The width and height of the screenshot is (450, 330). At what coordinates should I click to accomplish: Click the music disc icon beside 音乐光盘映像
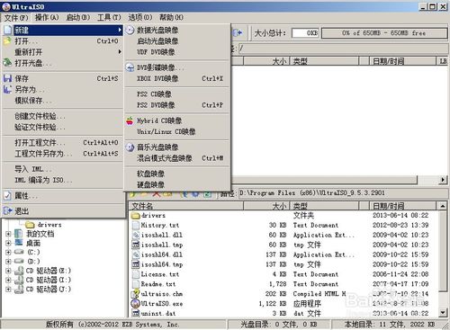130,147
